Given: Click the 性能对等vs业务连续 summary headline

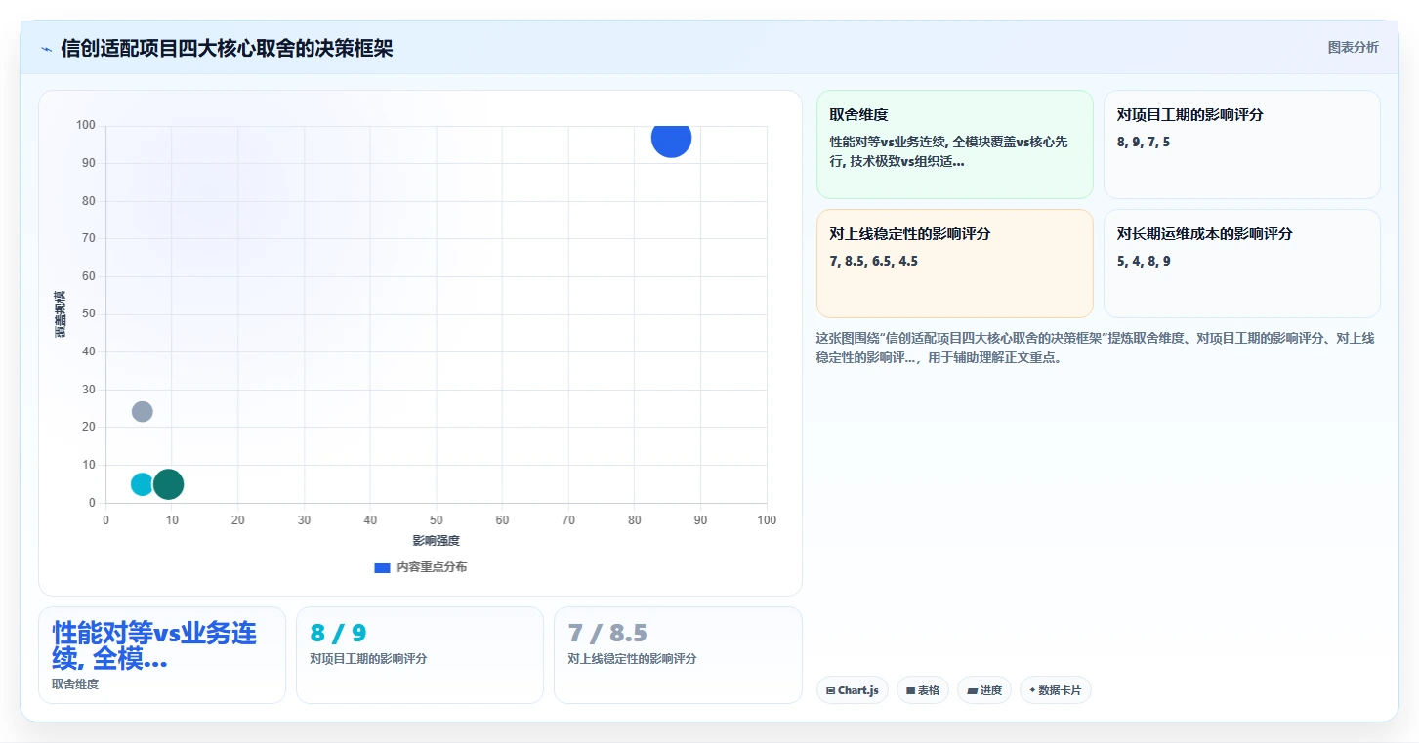Looking at the screenshot, I should [x=154, y=646].
